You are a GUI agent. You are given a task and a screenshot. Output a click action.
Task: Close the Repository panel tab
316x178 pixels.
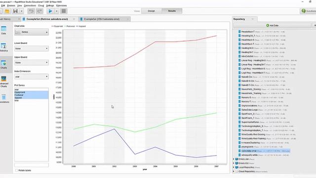click(252, 19)
